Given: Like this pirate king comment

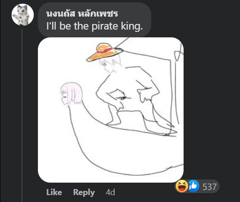Looking at the screenshot, I should point(54,192).
